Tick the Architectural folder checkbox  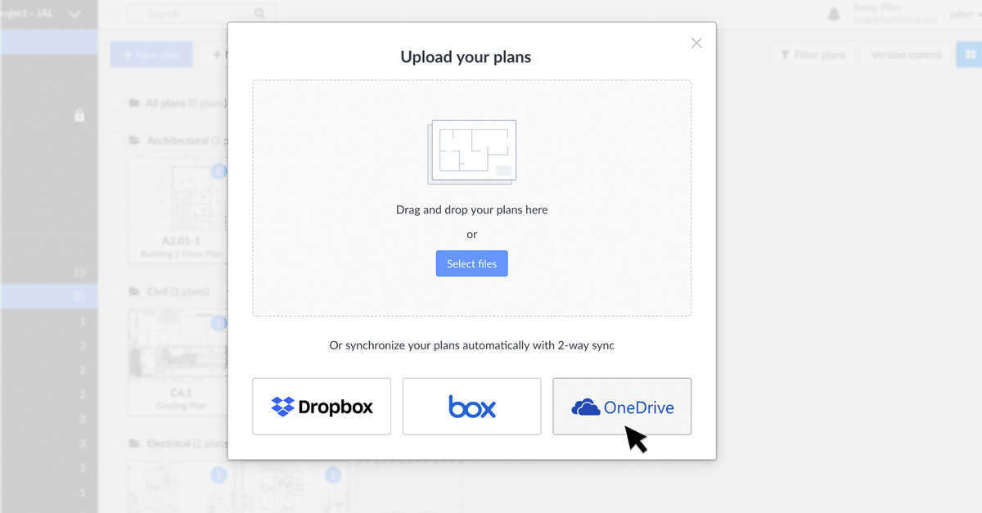pyautogui.click(x=116, y=141)
